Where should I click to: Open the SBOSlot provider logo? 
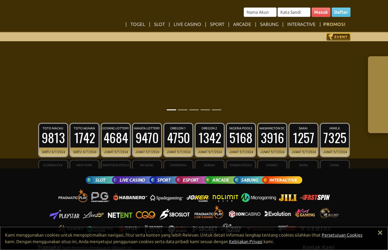click(x=175, y=214)
